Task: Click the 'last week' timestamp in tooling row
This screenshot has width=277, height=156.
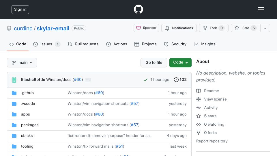Action: coord(178,146)
